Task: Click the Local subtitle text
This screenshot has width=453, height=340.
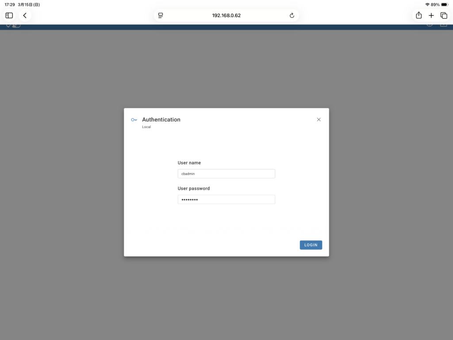Action: coord(146,127)
